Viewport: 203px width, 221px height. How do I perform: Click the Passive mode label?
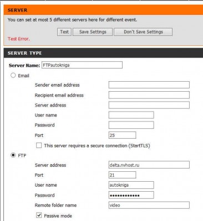pos(58,215)
